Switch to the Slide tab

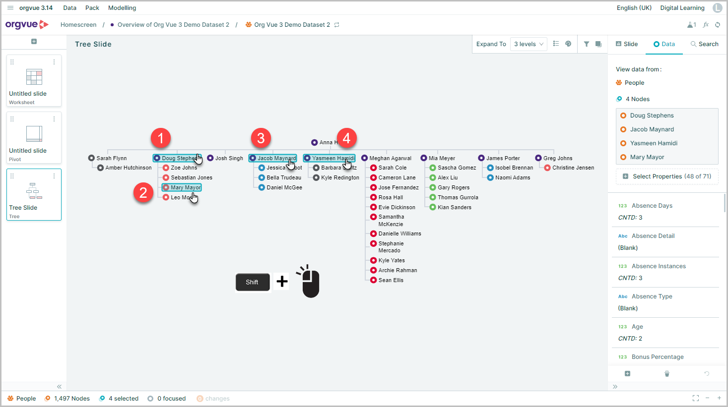(627, 44)
